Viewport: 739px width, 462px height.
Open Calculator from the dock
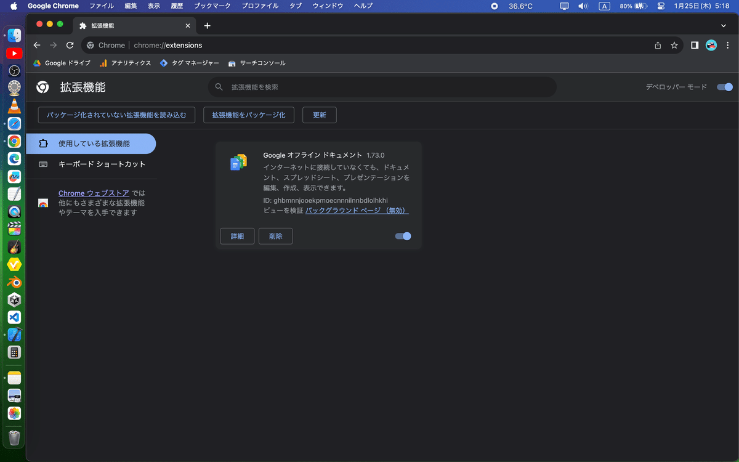(x=15, y=352)
